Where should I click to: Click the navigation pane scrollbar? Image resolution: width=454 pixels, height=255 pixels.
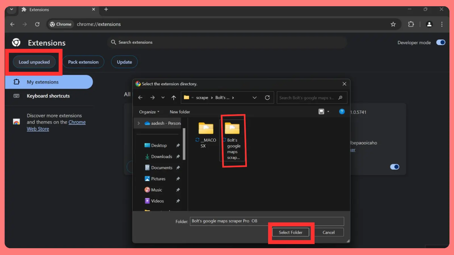click(184, 144)
